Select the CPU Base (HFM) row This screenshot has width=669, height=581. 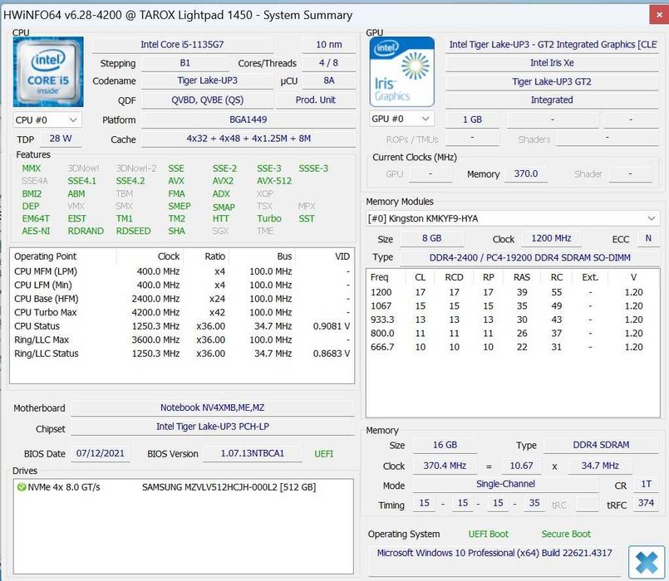coord(182,299)
